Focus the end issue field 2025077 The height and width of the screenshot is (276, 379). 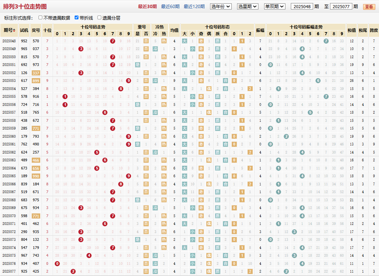341,6
